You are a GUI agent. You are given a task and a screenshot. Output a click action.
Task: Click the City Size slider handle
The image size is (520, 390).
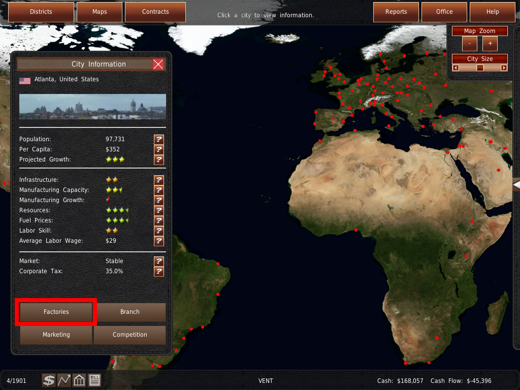coord(480,68)
